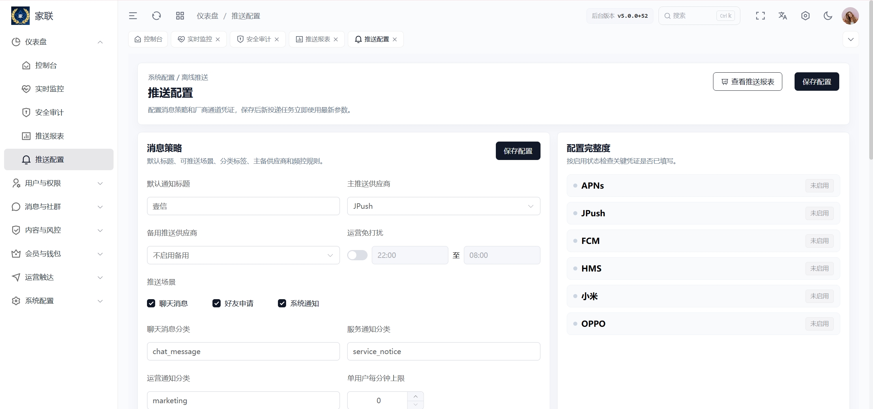Click the JPush 未启用 status badge
The width and height of the screenshot is (873, 409).
[x=819, y=213]
